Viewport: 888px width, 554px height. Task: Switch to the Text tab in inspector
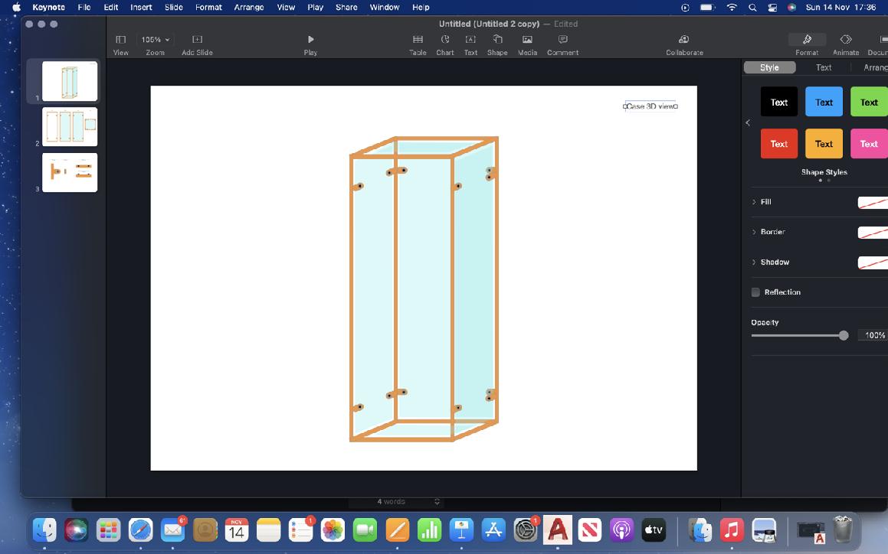click(824, 67)
